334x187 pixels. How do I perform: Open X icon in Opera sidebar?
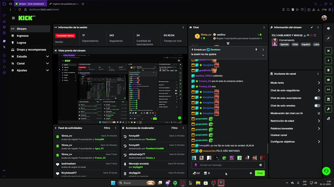(x=4, y=47)
